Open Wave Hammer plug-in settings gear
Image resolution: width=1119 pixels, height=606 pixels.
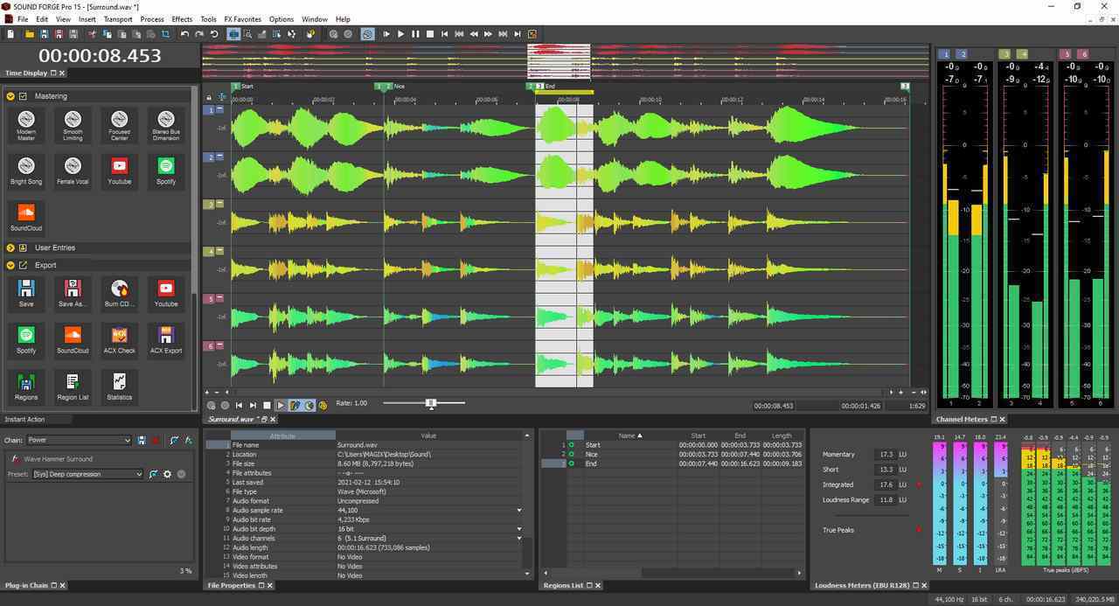(x=167, y=474)
